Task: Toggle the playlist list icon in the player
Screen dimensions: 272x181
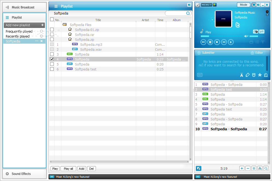Action: point(257,42)
